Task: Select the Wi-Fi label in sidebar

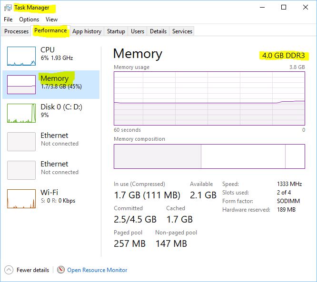Action: (x=50, y=192)
